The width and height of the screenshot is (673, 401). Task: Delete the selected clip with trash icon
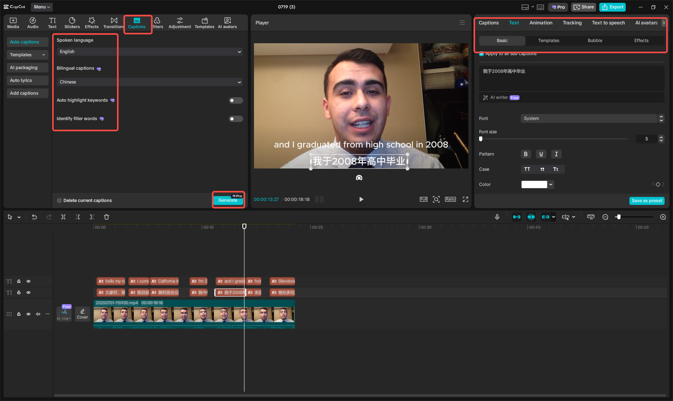point(107,217)
